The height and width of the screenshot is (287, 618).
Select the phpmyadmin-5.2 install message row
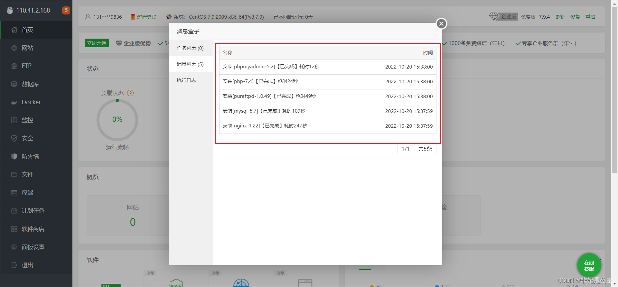328,67
